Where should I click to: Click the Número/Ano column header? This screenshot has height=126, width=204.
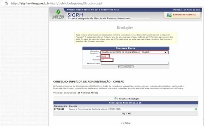pyautogui.click(x=61, y=106)
